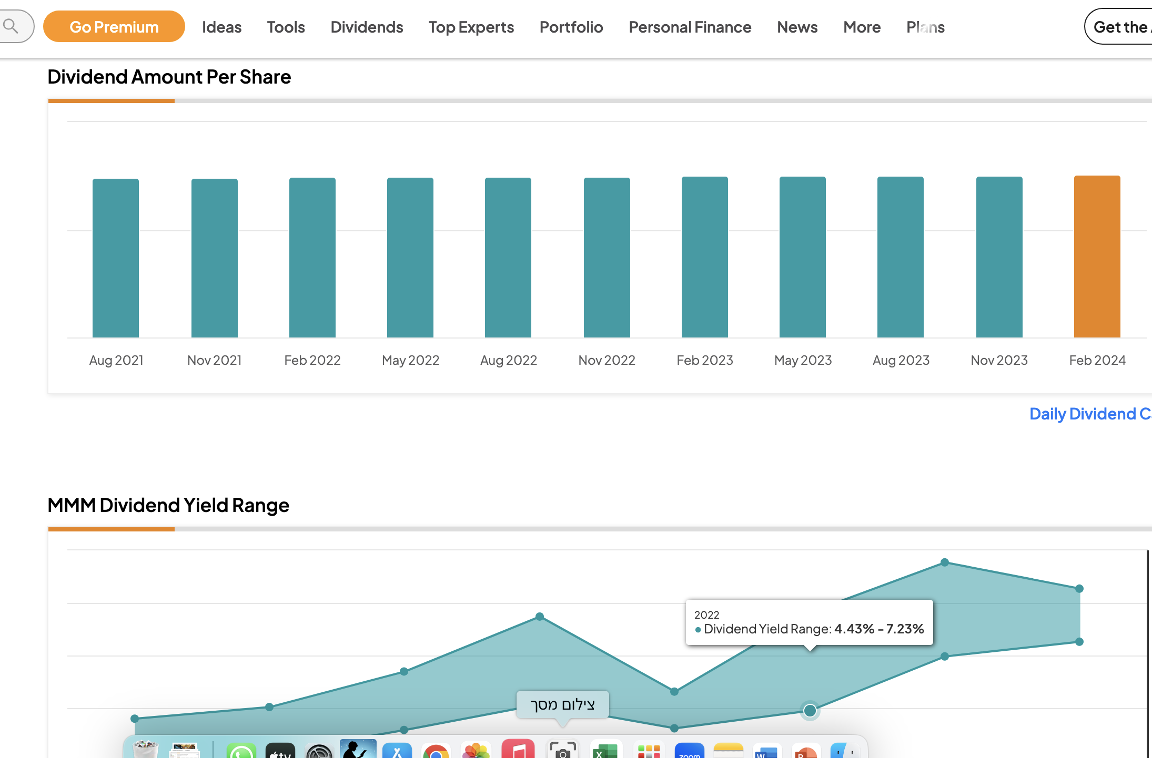The width and height of the screenshot is (1152, 758).
Task: Open the Kindle app in the dock
Action: tap(358, 749)
